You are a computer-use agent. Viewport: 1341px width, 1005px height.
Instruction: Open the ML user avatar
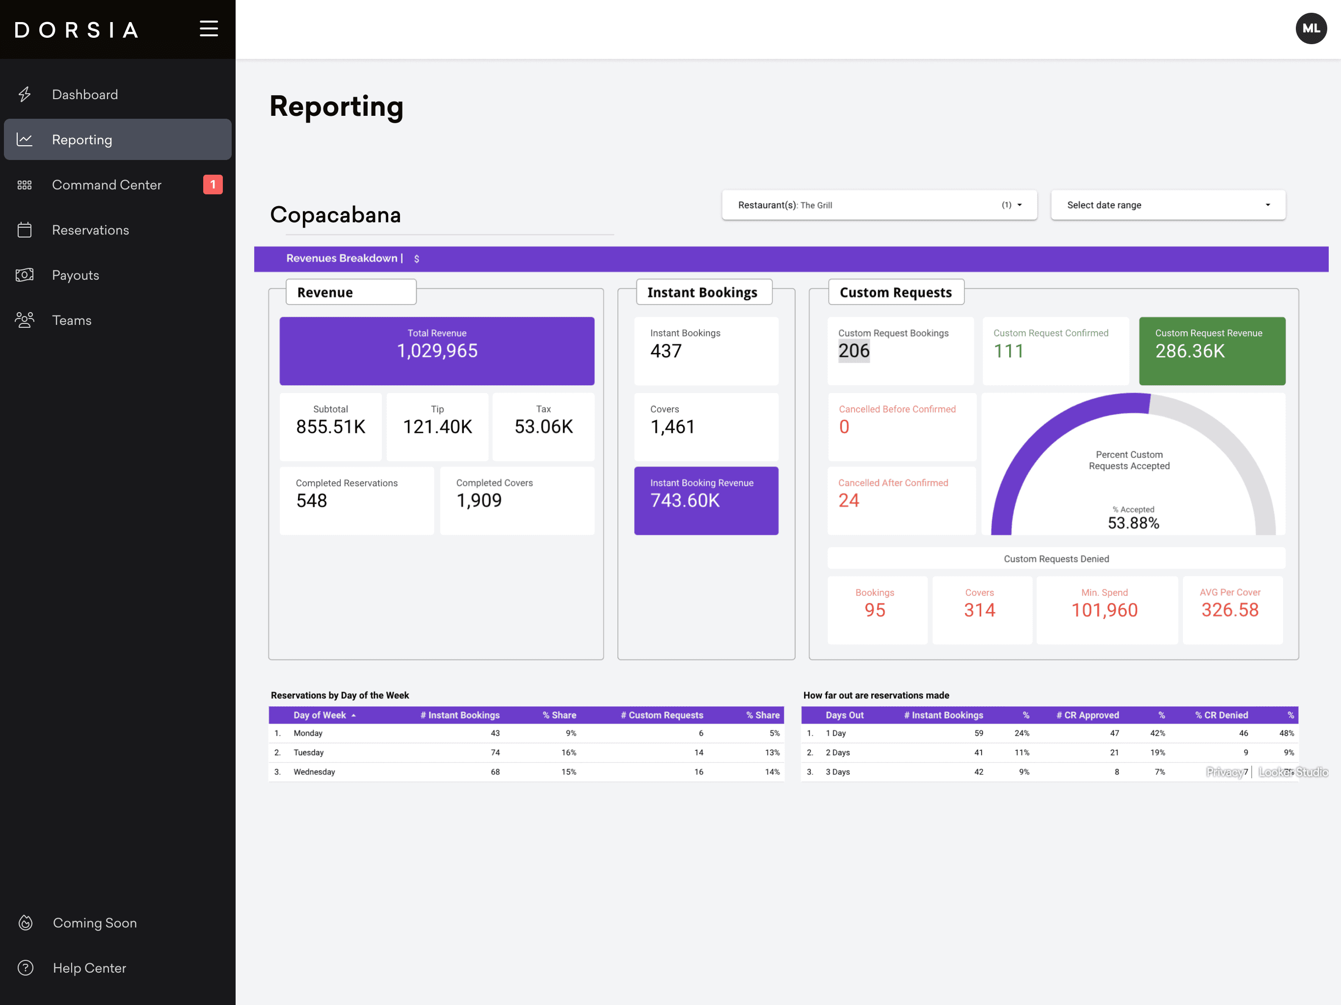pyautogui.click(x=1311, y=28)
